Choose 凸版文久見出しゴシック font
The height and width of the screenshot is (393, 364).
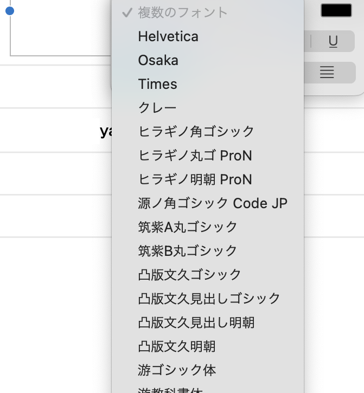(209, 299)
